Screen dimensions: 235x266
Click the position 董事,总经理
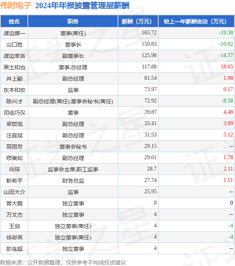tap(73, 67)
